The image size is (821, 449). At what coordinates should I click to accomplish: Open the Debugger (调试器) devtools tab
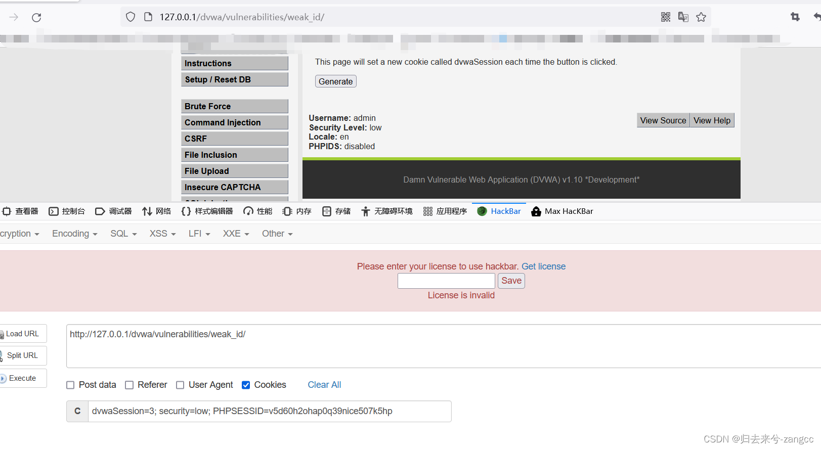pyautogui.click(x=114, y=211)
